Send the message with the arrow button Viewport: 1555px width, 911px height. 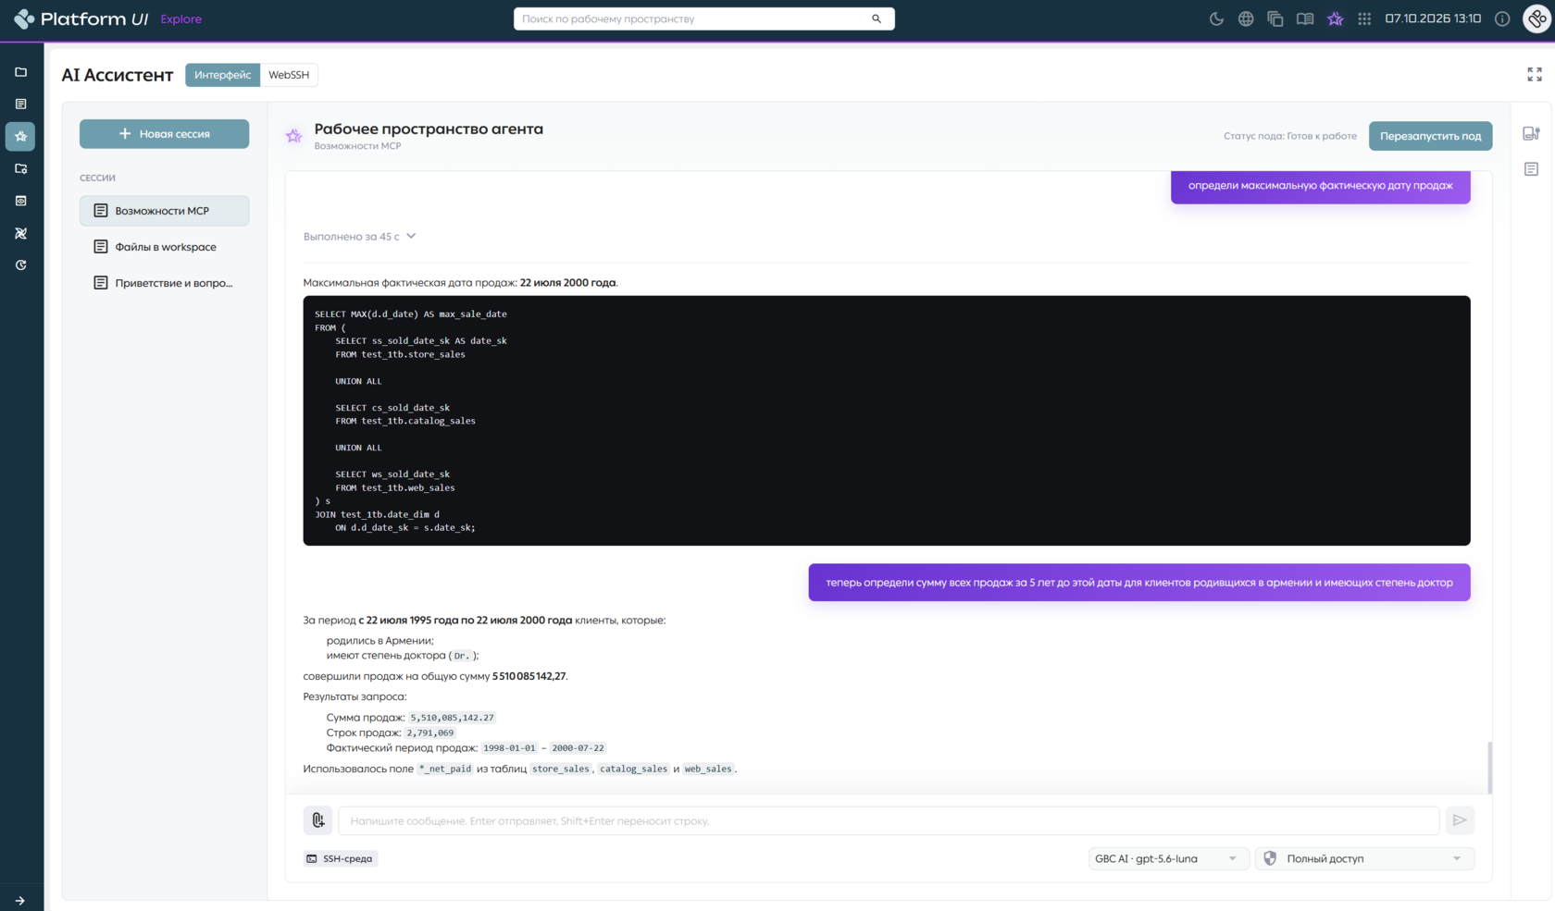coord(1460,820)
